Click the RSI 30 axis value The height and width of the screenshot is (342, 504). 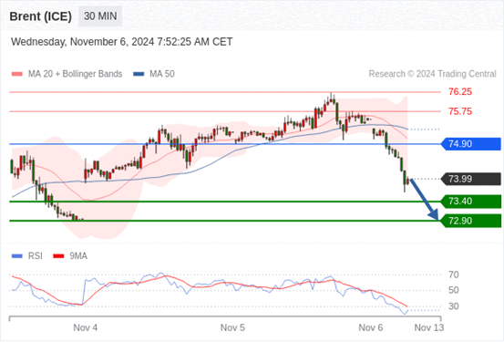coord(454,306)
